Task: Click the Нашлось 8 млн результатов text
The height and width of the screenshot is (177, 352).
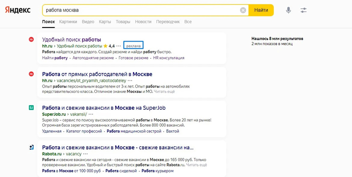Action: pyautogui.click(x=277, y=38)
